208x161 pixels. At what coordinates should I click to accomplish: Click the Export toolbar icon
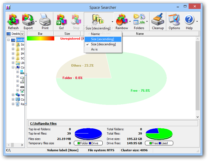pos(28,20)
